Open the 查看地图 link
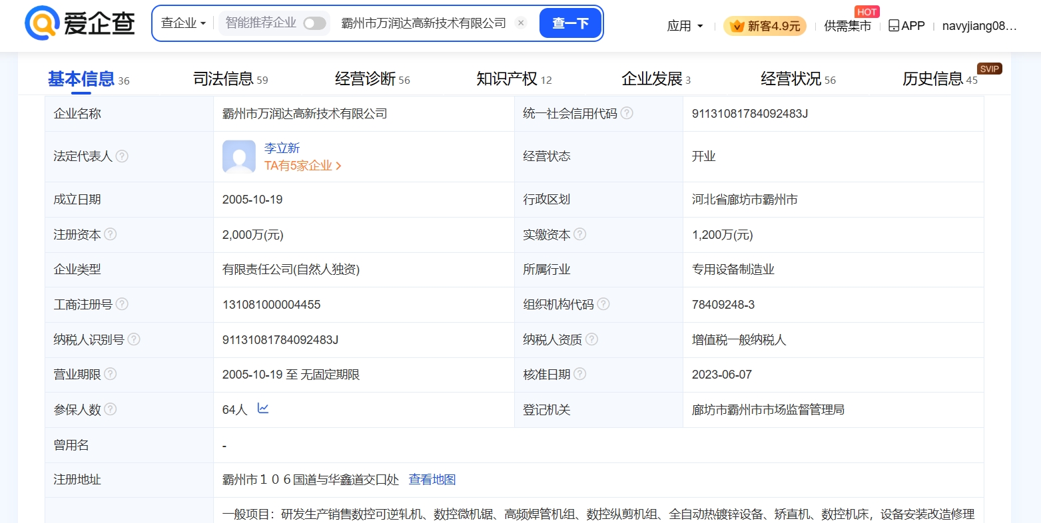Viewport: 1041px width, 523px height. pyautogui.click(x=432, y=480)
